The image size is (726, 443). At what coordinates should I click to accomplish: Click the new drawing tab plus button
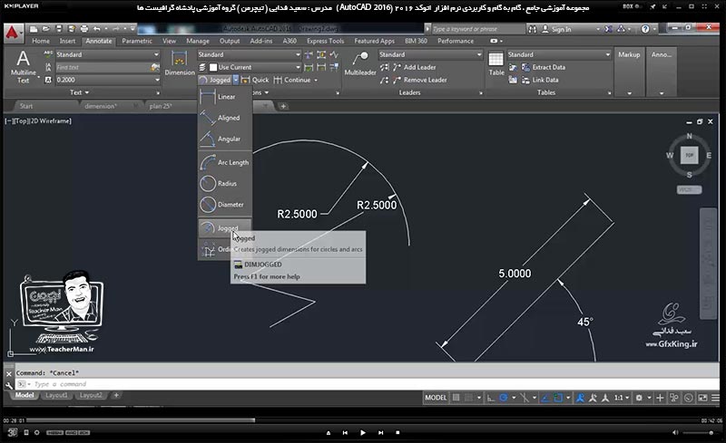pos(283,106)
